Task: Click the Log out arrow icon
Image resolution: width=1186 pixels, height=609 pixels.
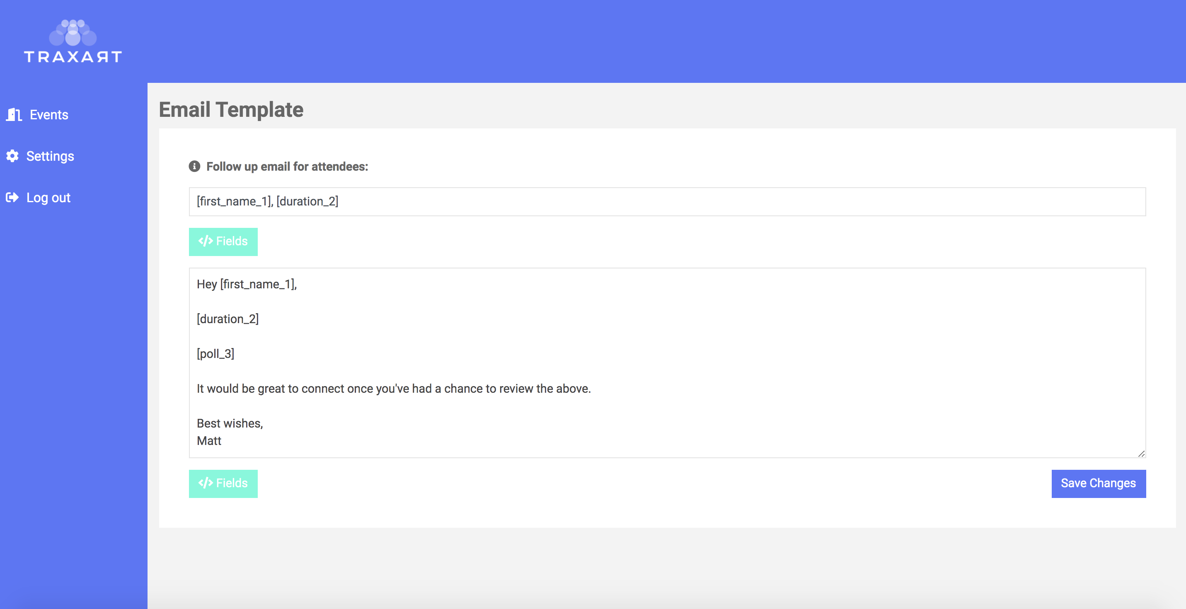Action: click(12, 198)
